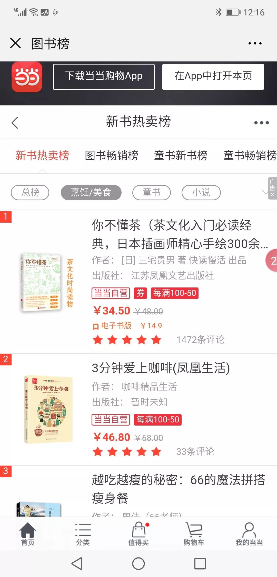Go back using the left chevron arrow
Screen dimensions: 277x577
pos(15,123)
